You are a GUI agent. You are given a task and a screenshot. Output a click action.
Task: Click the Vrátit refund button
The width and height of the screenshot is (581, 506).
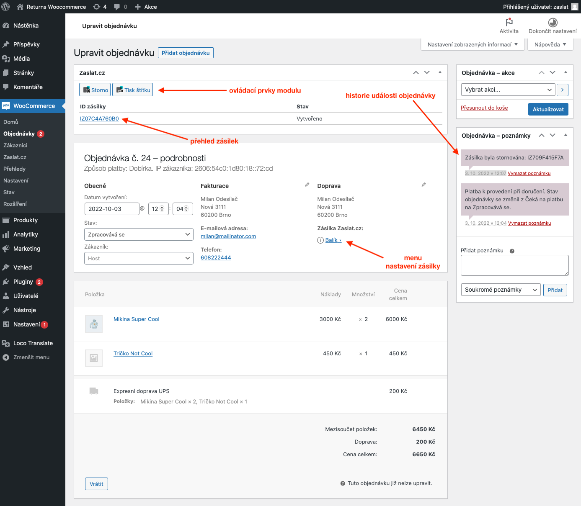click(96, 484)
